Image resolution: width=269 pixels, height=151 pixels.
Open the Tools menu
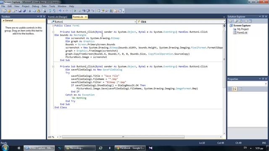(x=52, y=6)
